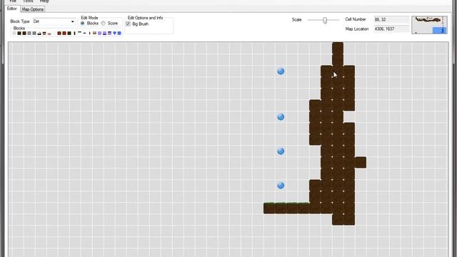
Task: Select the tan gold block in palette
Action: [95, 33]
